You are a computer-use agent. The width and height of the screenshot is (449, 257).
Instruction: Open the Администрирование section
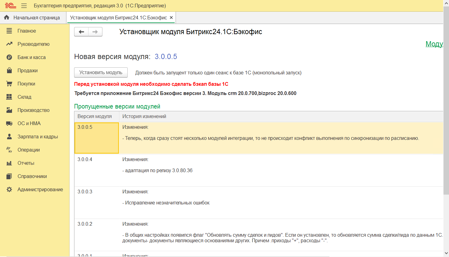(40, 189)
